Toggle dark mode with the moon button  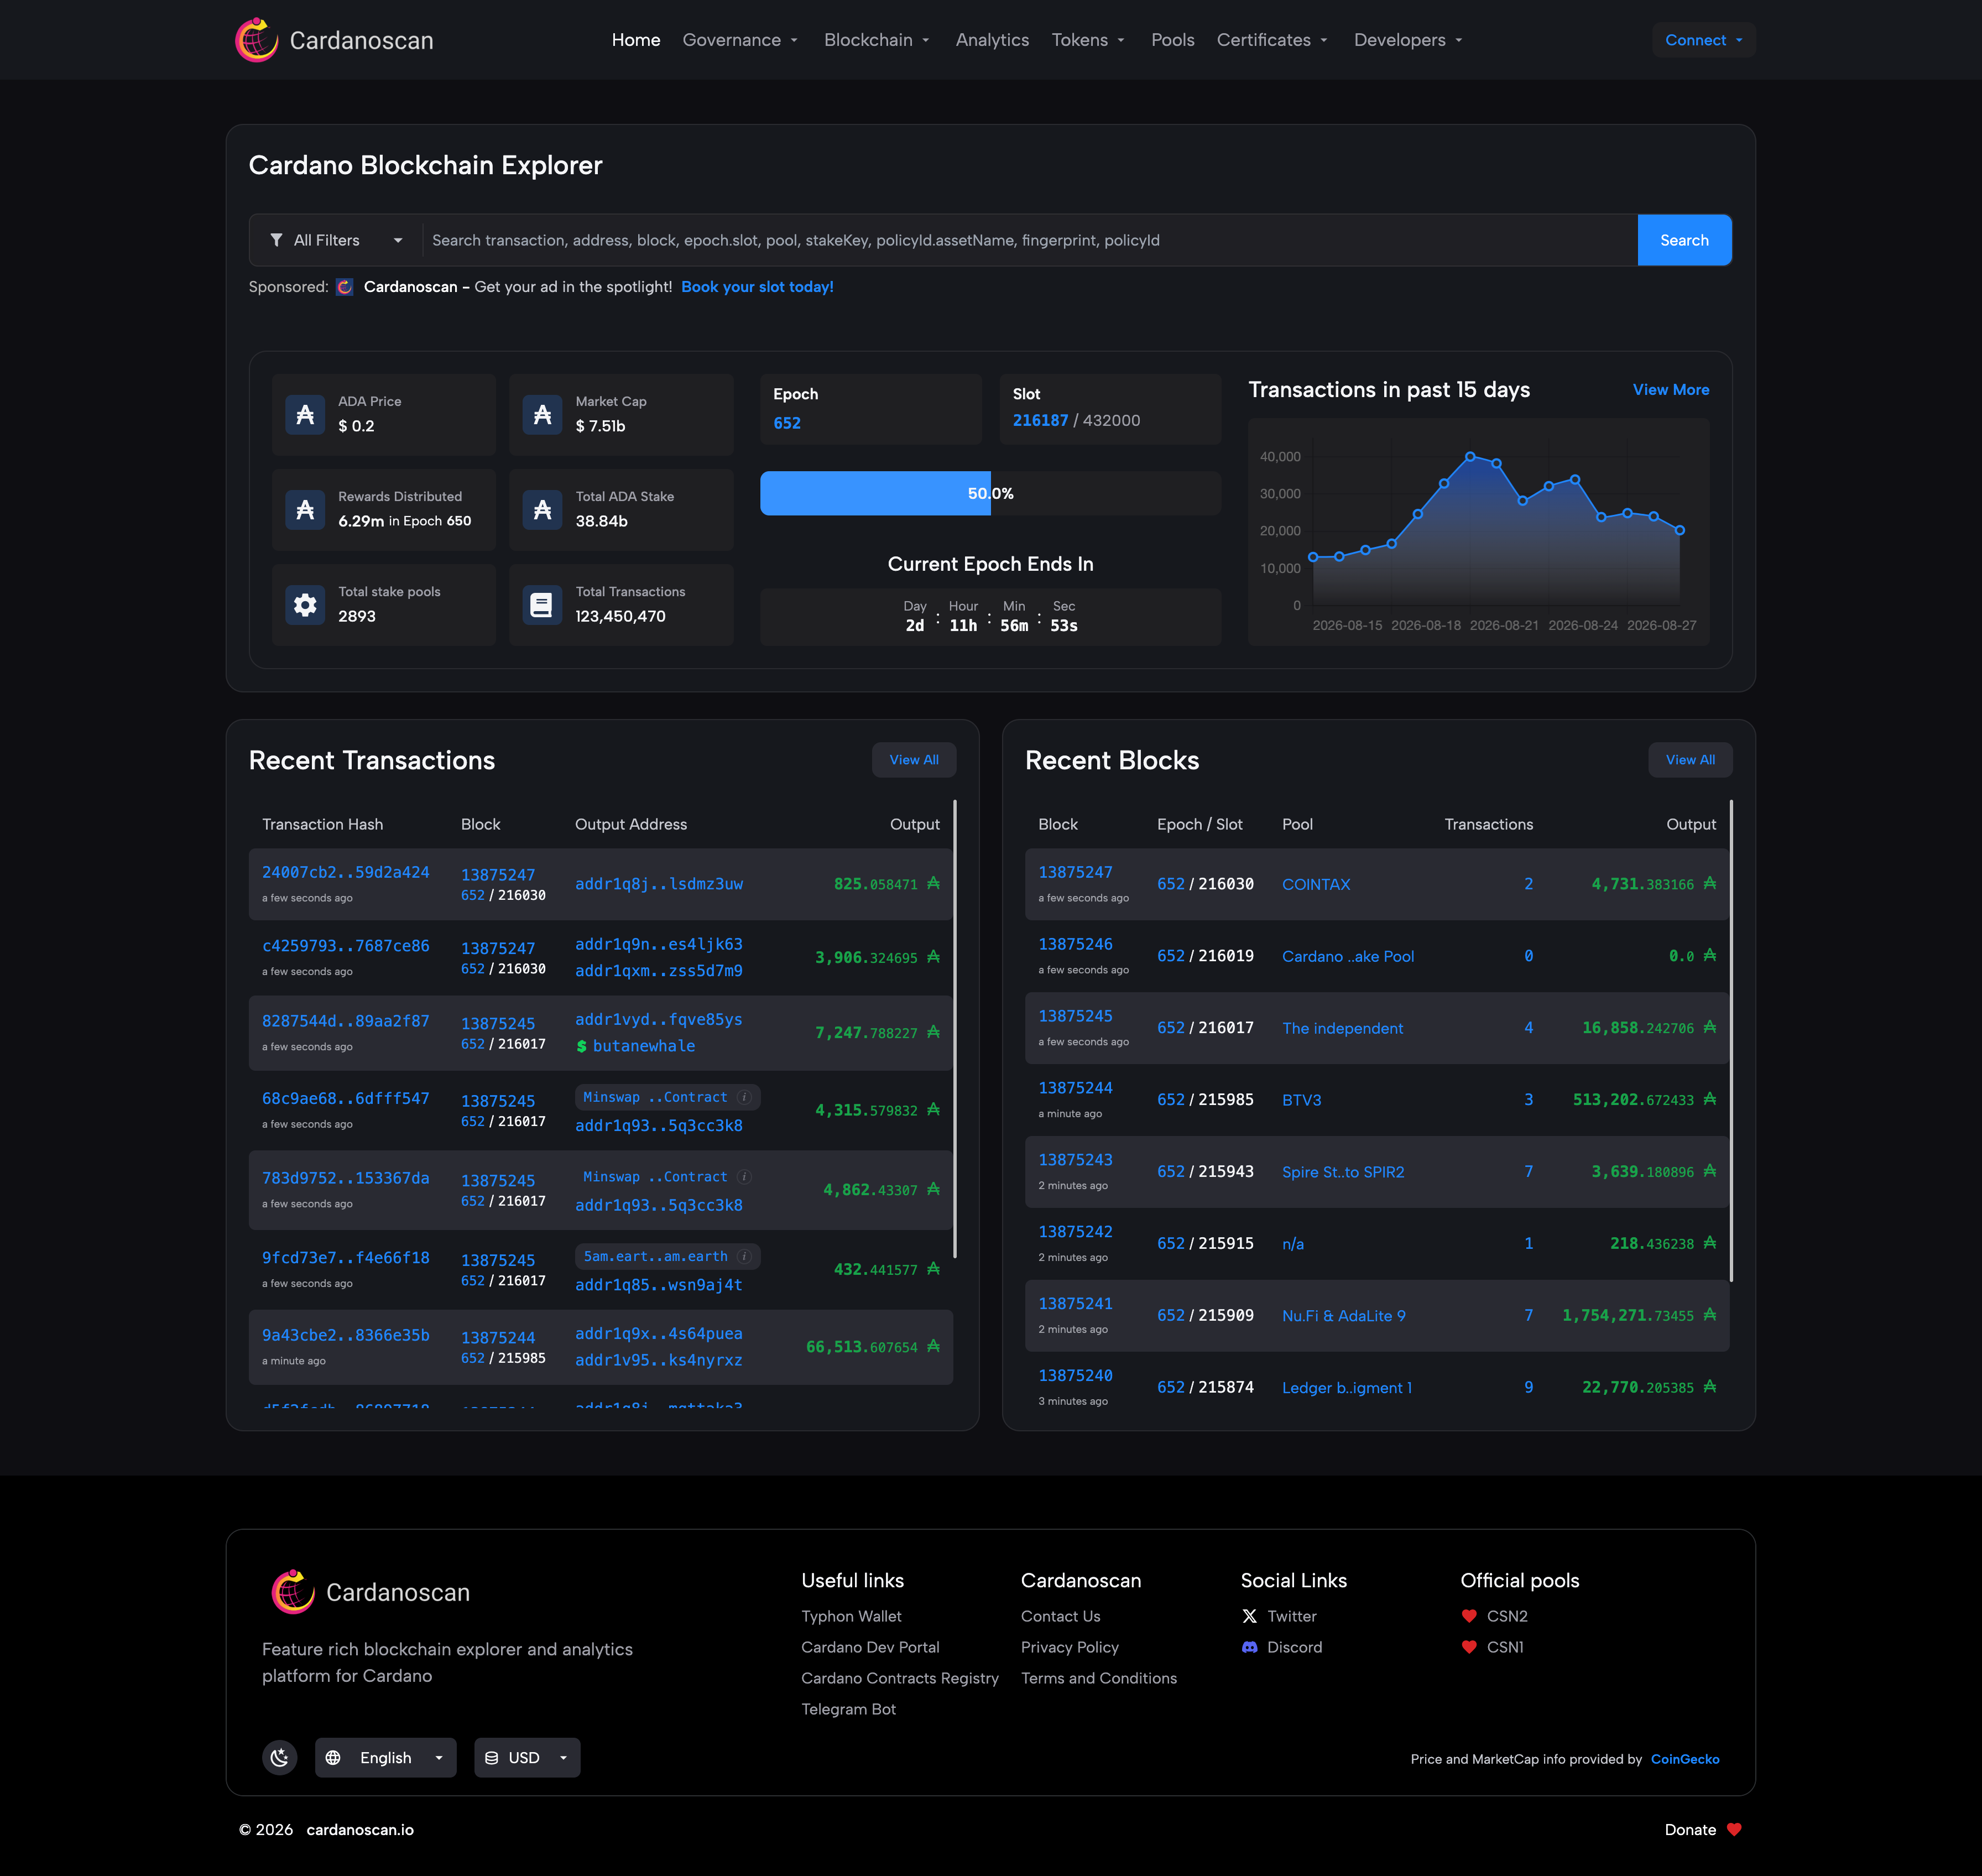pyautogui.click(x=280, y=1758)
